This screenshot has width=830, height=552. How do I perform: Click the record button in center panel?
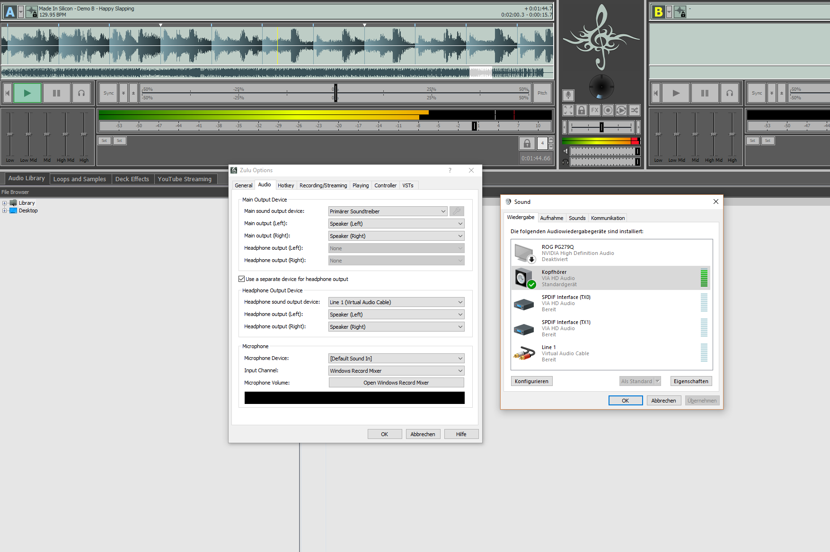tap(608, 110)
